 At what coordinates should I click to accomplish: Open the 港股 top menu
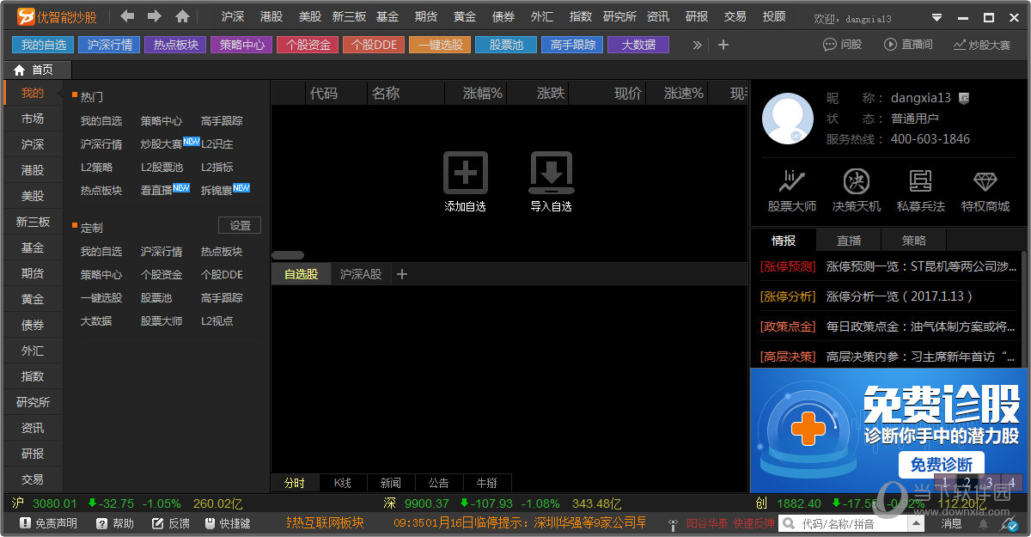click(x=271, y=16)
